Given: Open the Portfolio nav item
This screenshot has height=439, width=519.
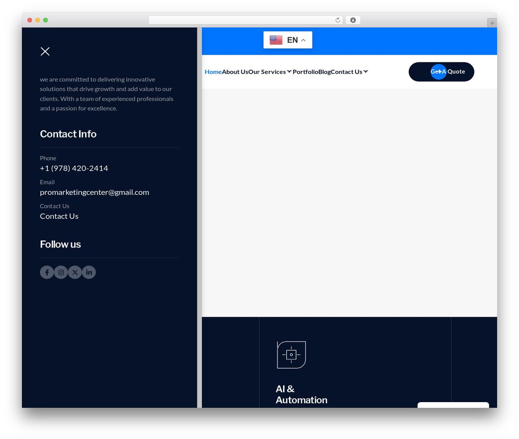Looking at the screenshot, I should (x=305, y=72).
